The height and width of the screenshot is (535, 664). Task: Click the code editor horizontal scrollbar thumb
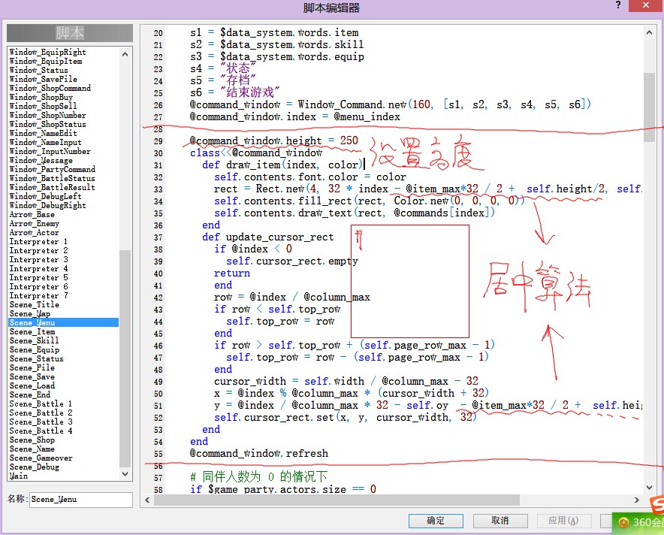pyautogui.click(x=337, y=500)
